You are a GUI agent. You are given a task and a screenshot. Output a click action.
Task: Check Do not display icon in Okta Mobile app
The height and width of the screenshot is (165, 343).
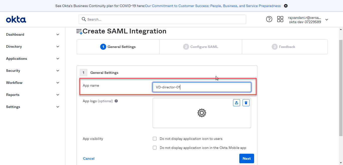point(155,148)
